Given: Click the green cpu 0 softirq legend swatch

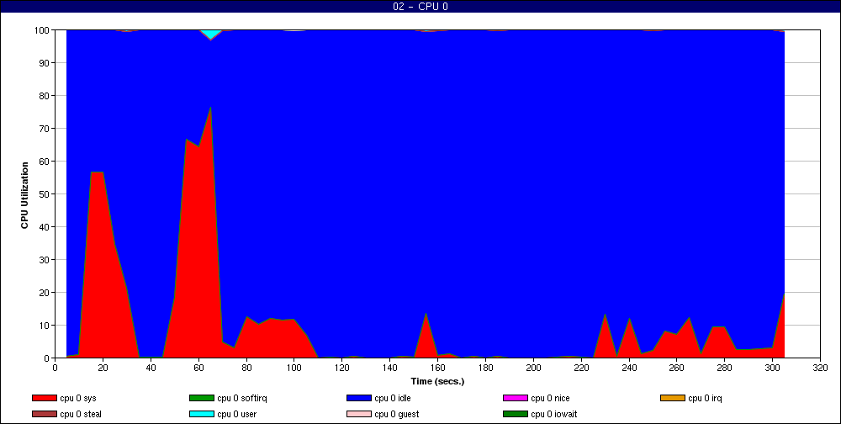Looking at the screenshot, I should [x=202, y=398].
